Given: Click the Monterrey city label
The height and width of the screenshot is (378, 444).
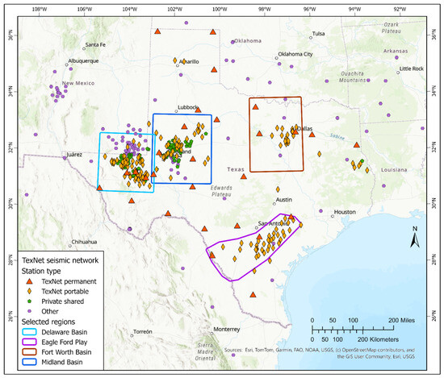Looking at the screenshot, I should (x=227, y=329).
